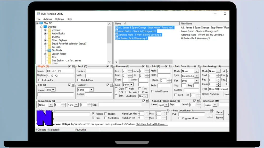The height and width of the screenshot is (148, 264).
Task: Uncheck the Folders selection checkbox
Action: point(93,114)
